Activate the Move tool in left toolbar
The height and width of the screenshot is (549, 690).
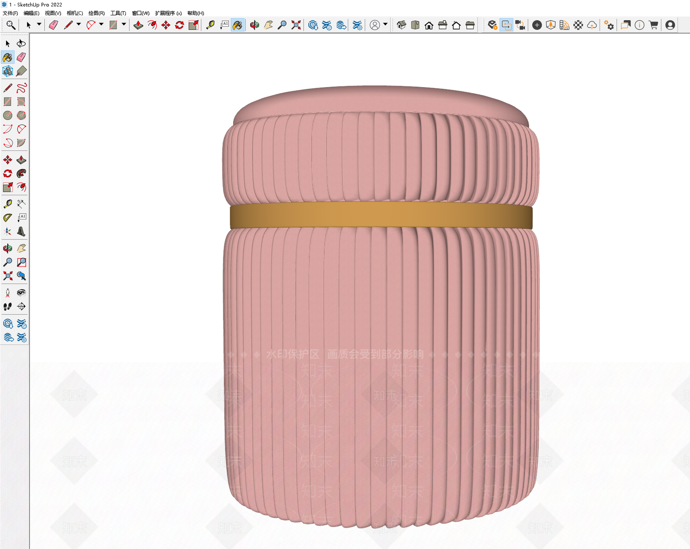tap(8, 160)
